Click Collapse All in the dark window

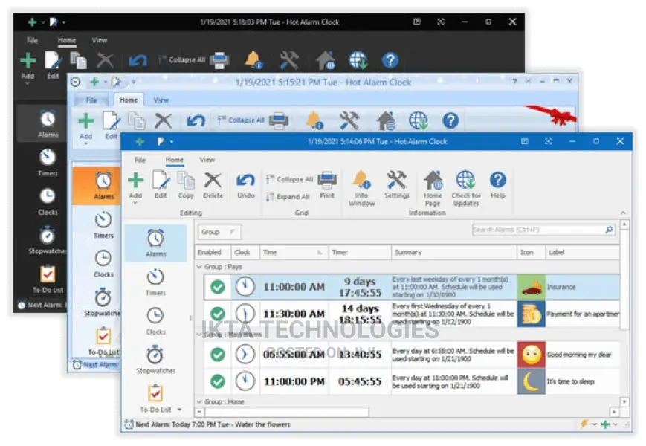[182, 60]
